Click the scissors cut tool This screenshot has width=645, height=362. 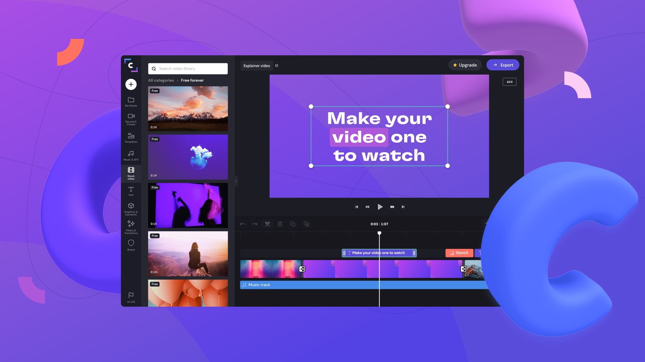pyautogui.click(x=267, y=224)
